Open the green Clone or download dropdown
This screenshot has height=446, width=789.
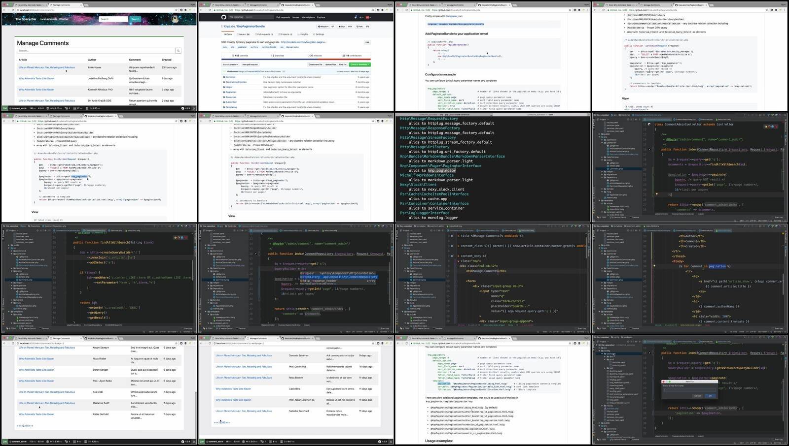[x=359, y=64]
